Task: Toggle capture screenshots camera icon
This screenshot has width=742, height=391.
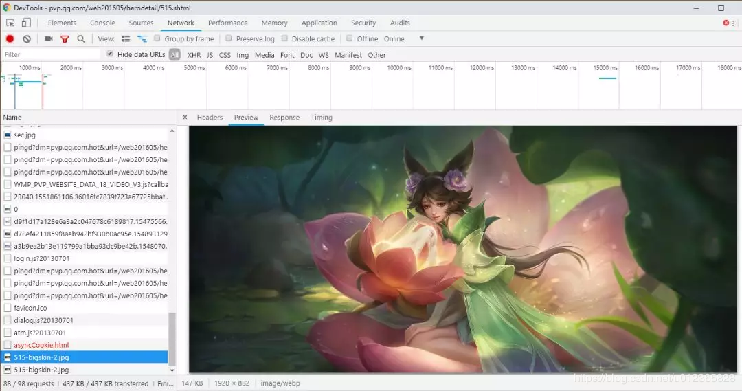Action: [48, 38]
